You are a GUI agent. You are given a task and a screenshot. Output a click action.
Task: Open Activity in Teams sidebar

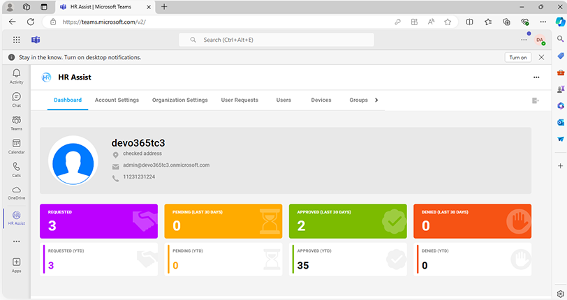pos(16,75)
